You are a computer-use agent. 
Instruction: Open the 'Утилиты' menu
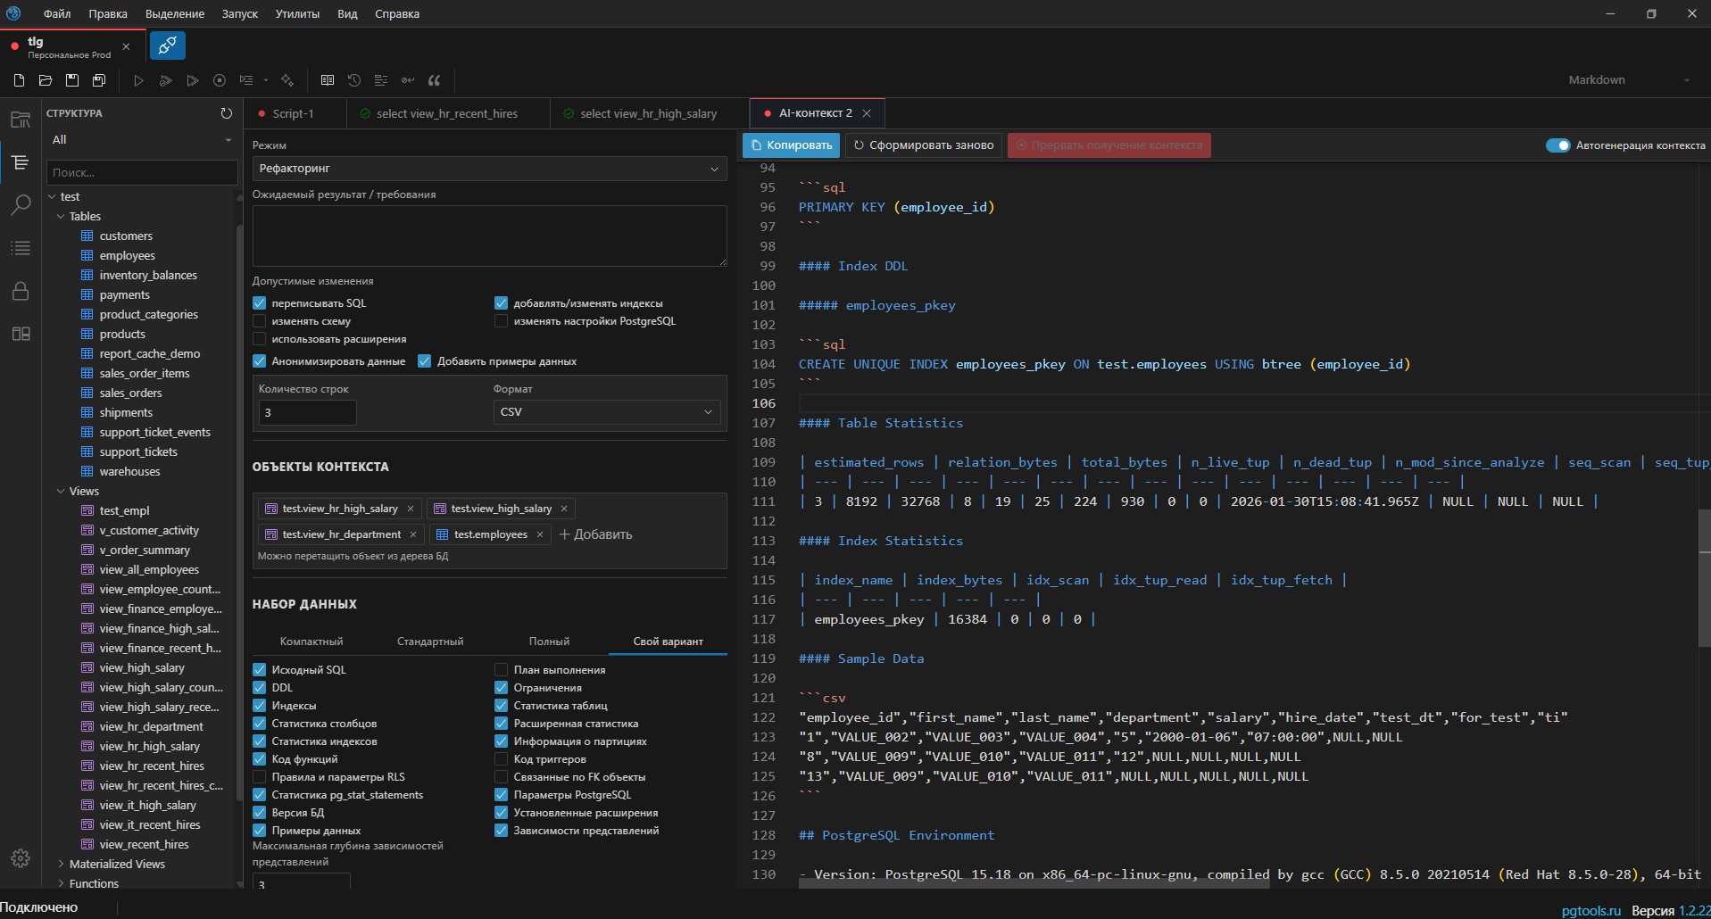(297, 14)
